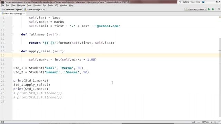The image size is (221, 124).
Task: Click the Hector inspector icon in status bar
Action: (x=215, y=122)
